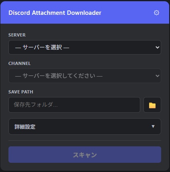This screenshot has width=170, height=172.
Task: Browse for folder with the yellow folder icon
Action: point(152,105)
